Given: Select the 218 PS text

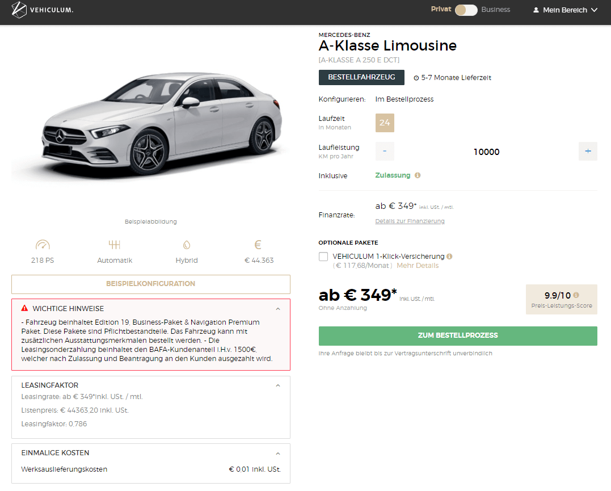Looking at the screenshot, I should 43,260.
